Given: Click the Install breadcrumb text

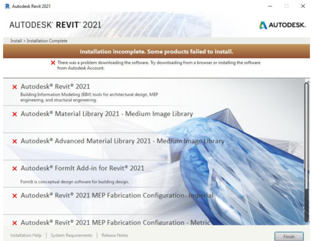Looking at the screenshot, I should [16, 41].
